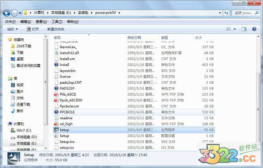This screenshot has height=168, width=263.
Task: Open the address bar history dropdown
Action: click(220, 13)
